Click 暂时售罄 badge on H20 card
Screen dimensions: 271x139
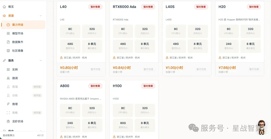click(x=254, y=7)
